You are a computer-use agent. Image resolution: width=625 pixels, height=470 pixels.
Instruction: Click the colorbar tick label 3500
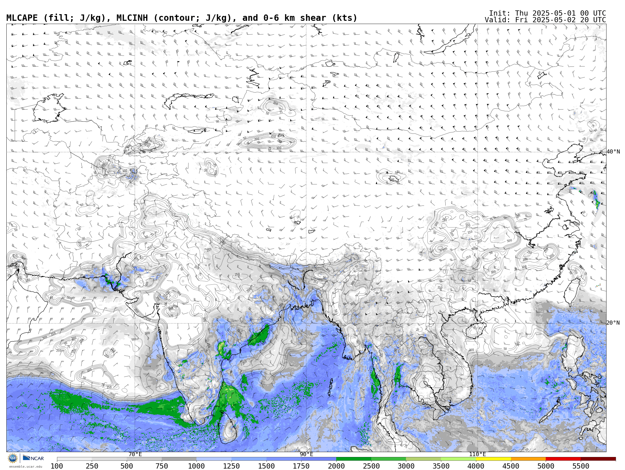441,466
